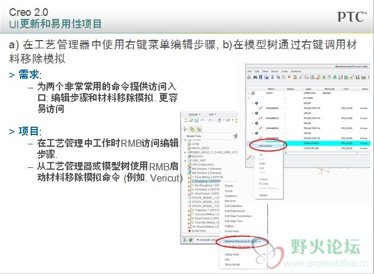Choose Rename in model tree context menu
This screenshot has height=274, width=374.
[230, 201]
